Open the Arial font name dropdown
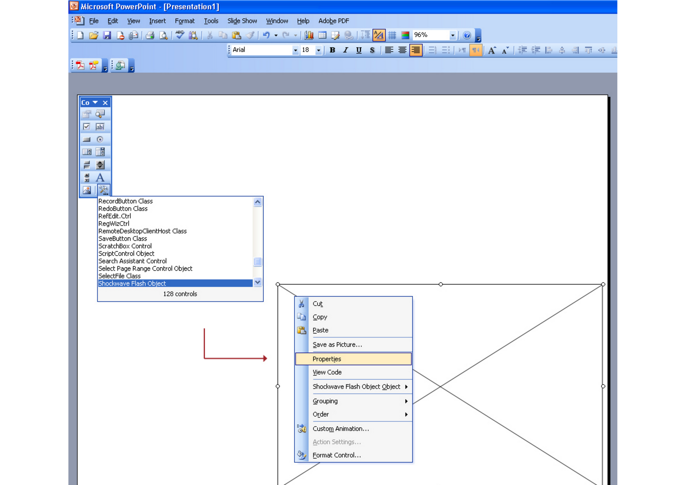Screen dimensions: 686x485 295,50
